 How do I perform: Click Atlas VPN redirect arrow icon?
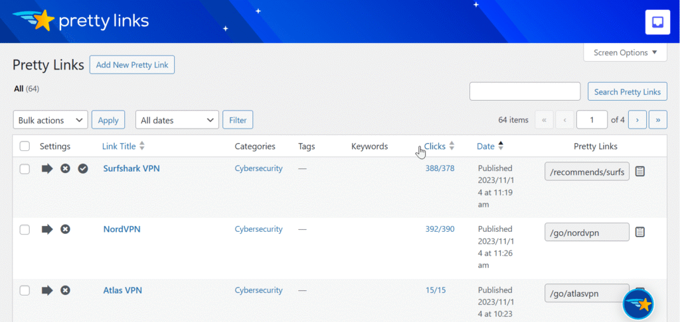click(47, 290)
